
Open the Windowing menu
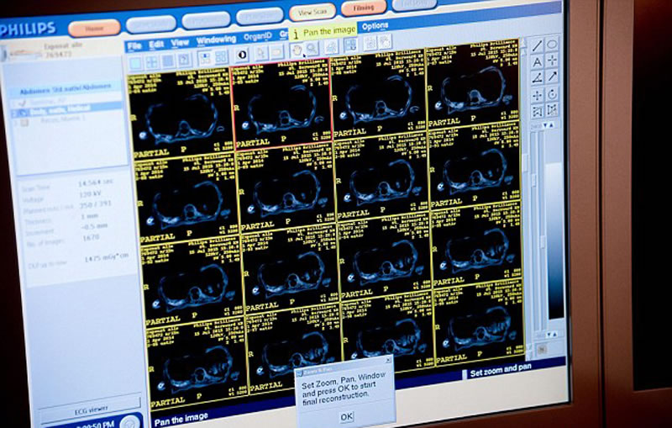pos(215,40)
